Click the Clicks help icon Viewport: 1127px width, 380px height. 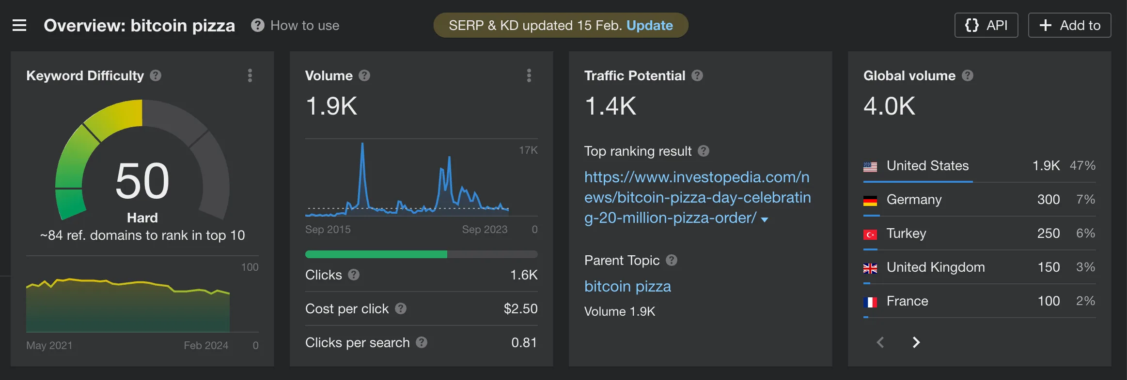[x=353, y=275]
